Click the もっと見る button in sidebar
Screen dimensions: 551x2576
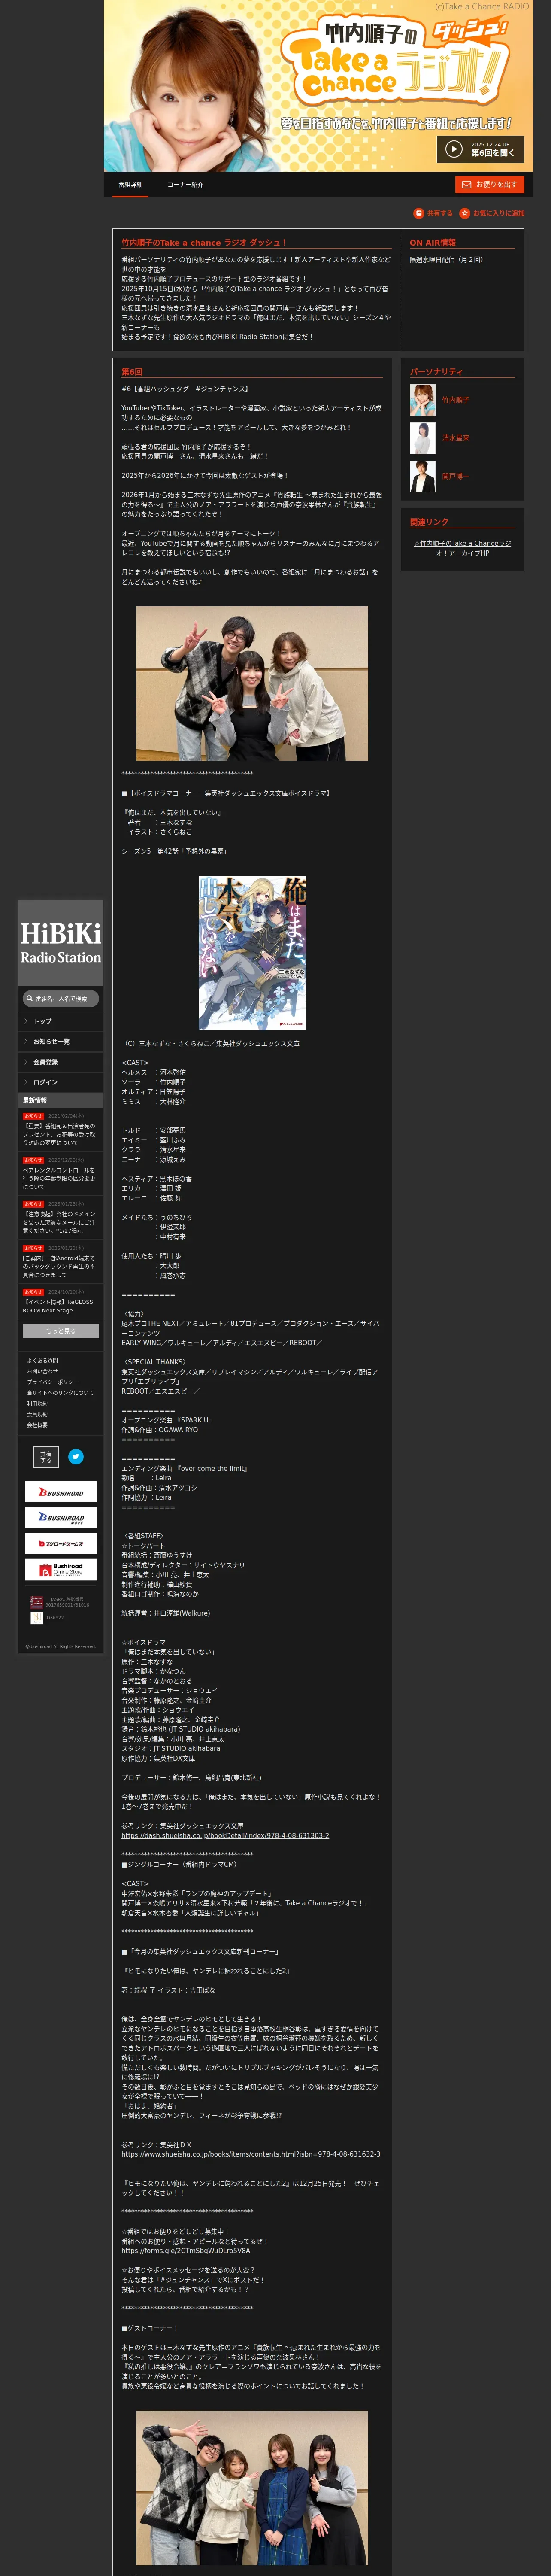(61, 1331)
